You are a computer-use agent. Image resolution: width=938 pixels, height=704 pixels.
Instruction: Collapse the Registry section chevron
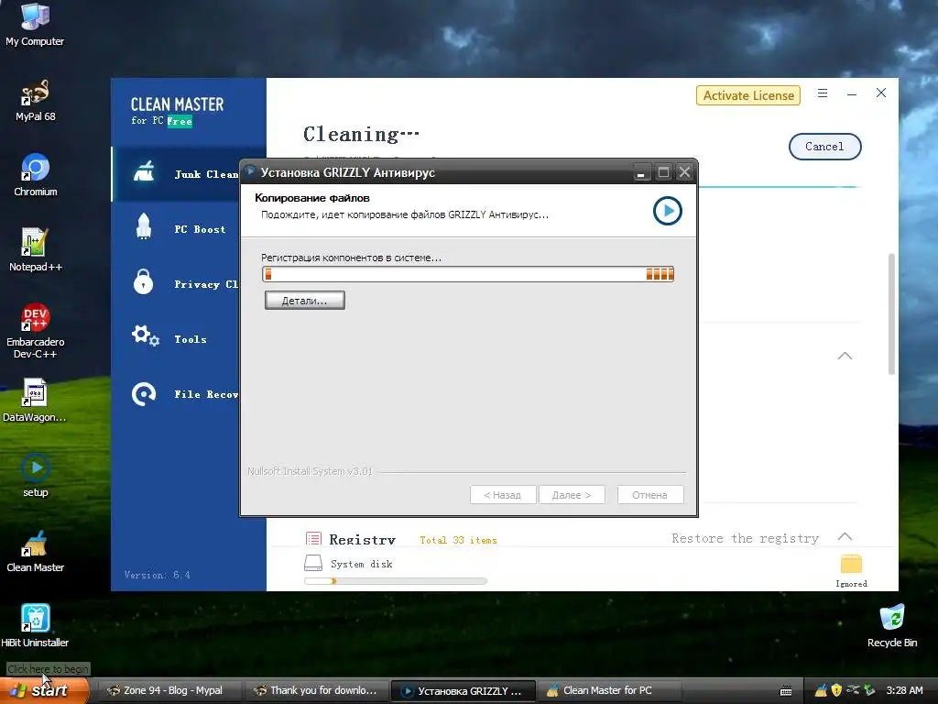pyautogui.click(x=845, y=536)
